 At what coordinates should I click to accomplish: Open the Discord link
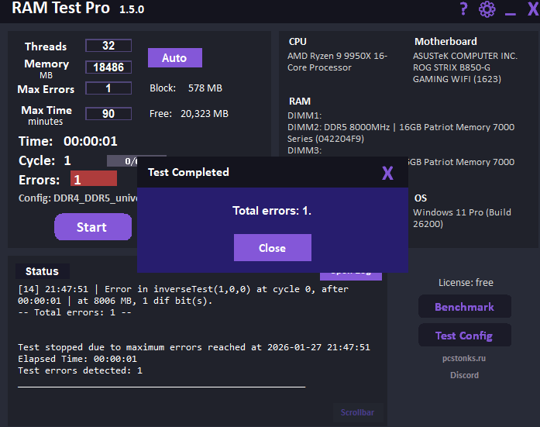464,375
